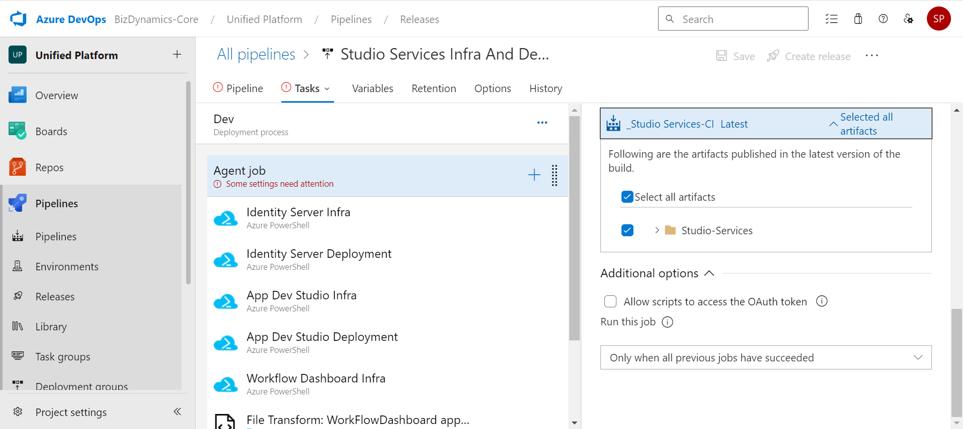Uncheck the Studio-Services artifact checkbox
The image size is (963, 429).
(x=627, y=230)
